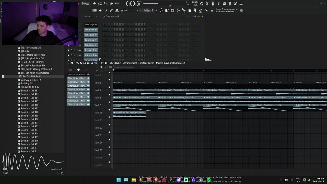This screenshot has width=327, height=184.
Task: Select the Dis..uments channel button
Action: (91, 40)
